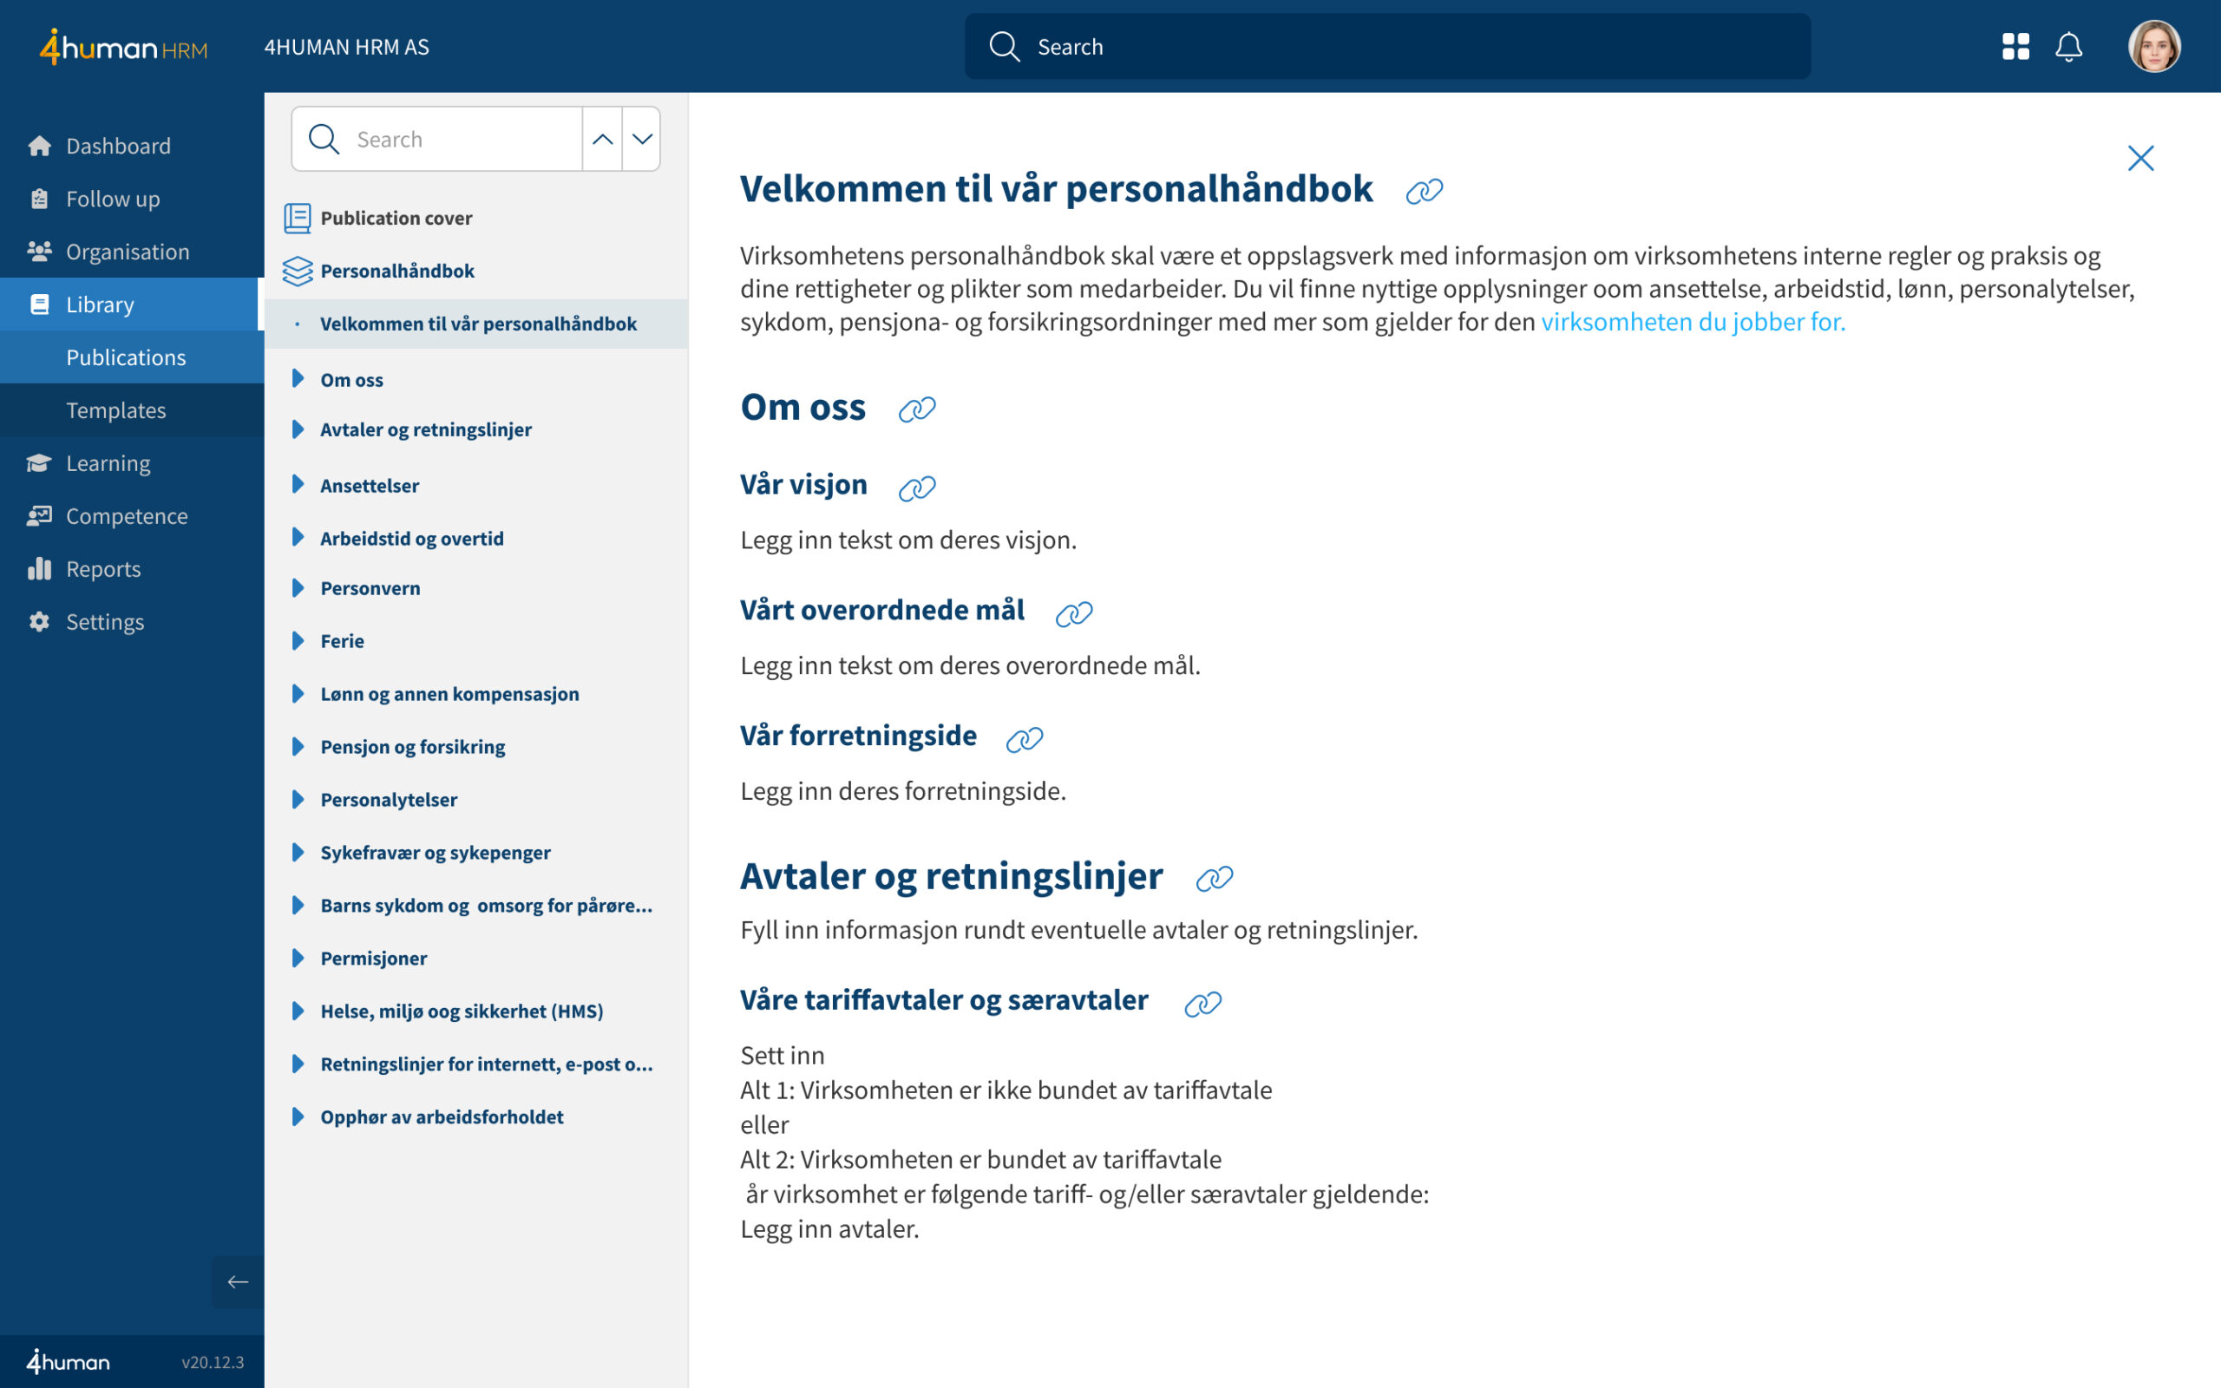This screenshot has height=1388, width=2221.
Task: Select the Templates tab under Library
Action: [x=115, y=409]
